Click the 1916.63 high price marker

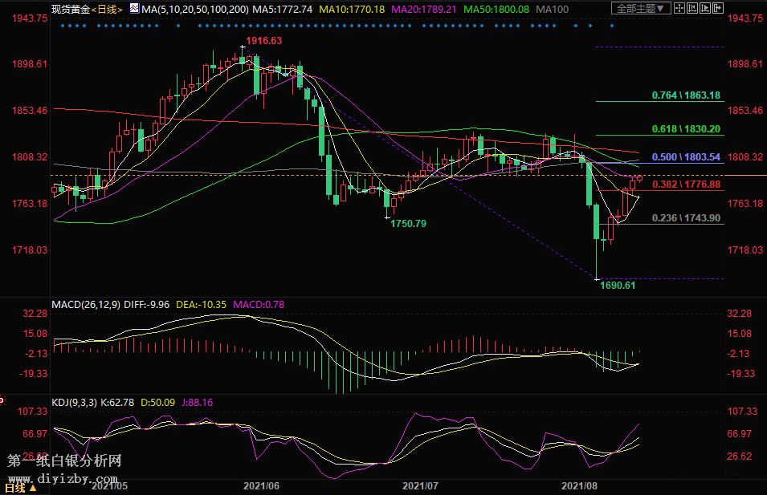click(263, 41)
